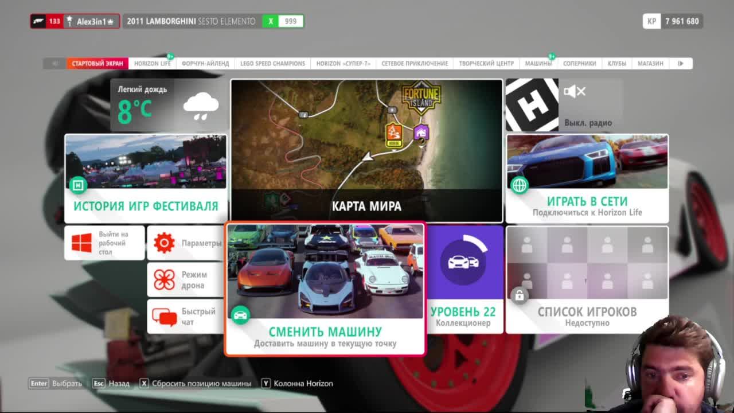Open the УРОВЕНЬ 22 Коллекционер label
This screenshot has width=734, height=413.
(463, 316)
